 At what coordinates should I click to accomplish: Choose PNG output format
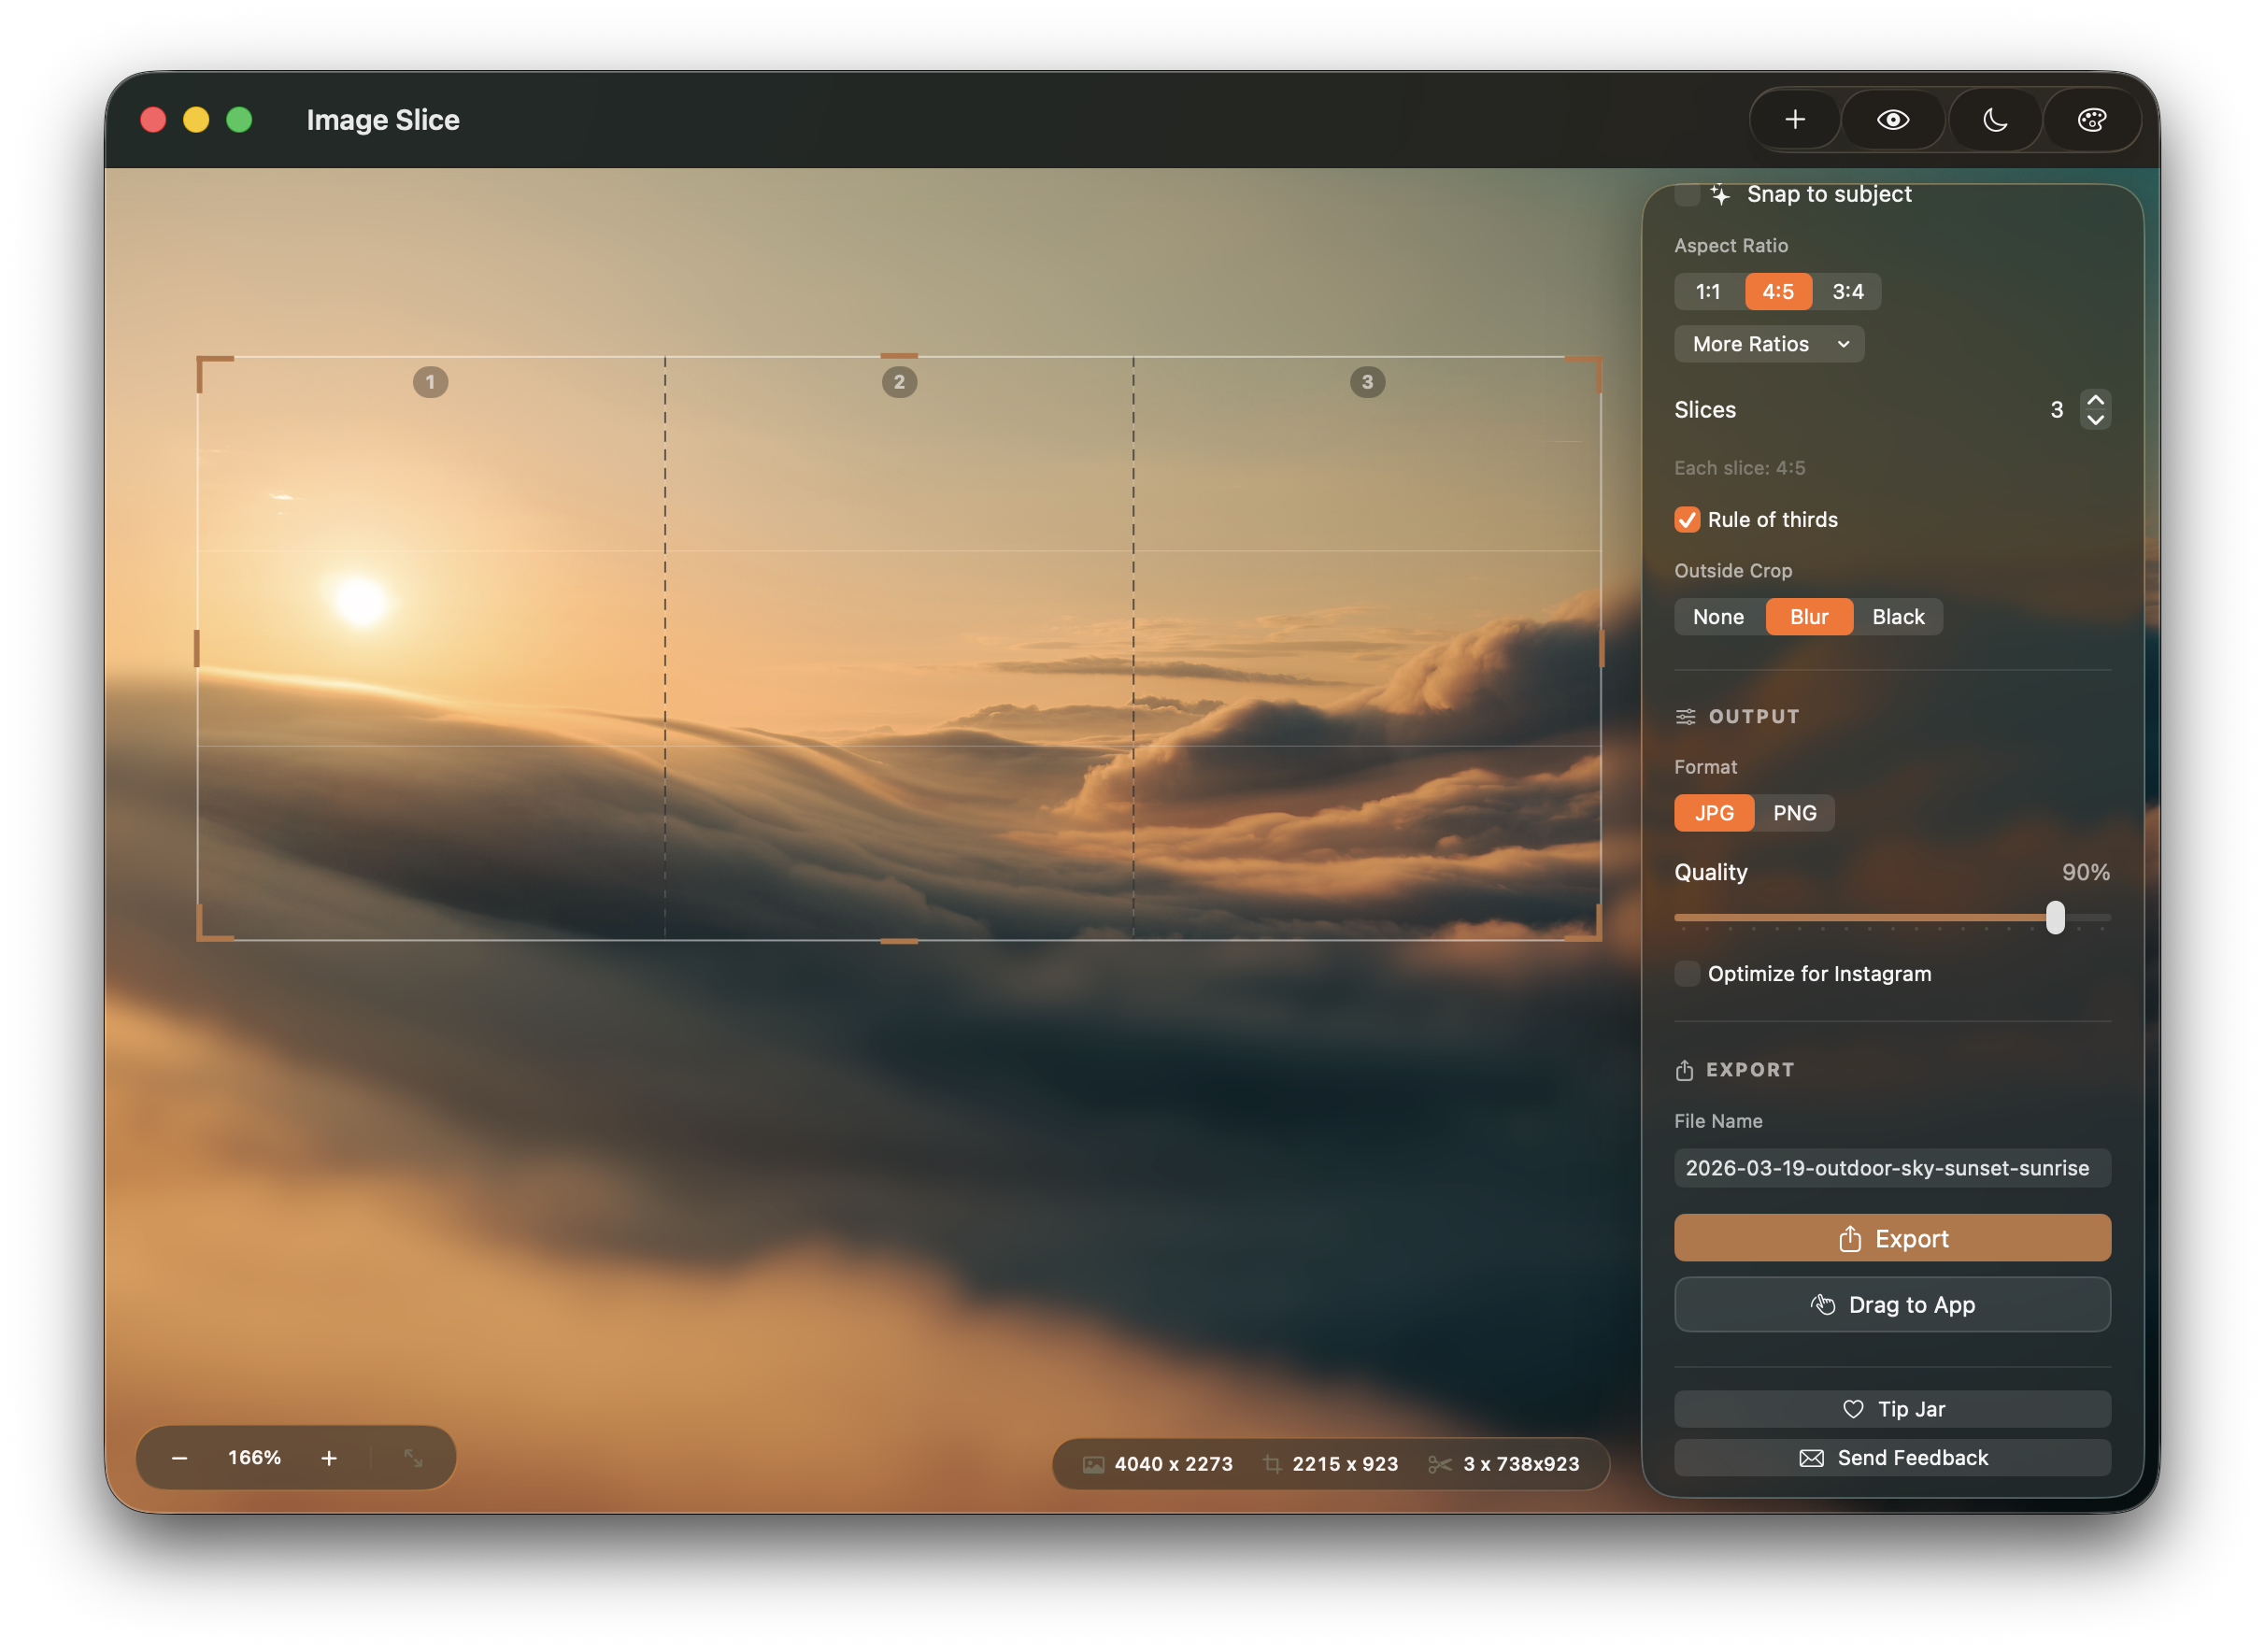(x=1795, y=813)
